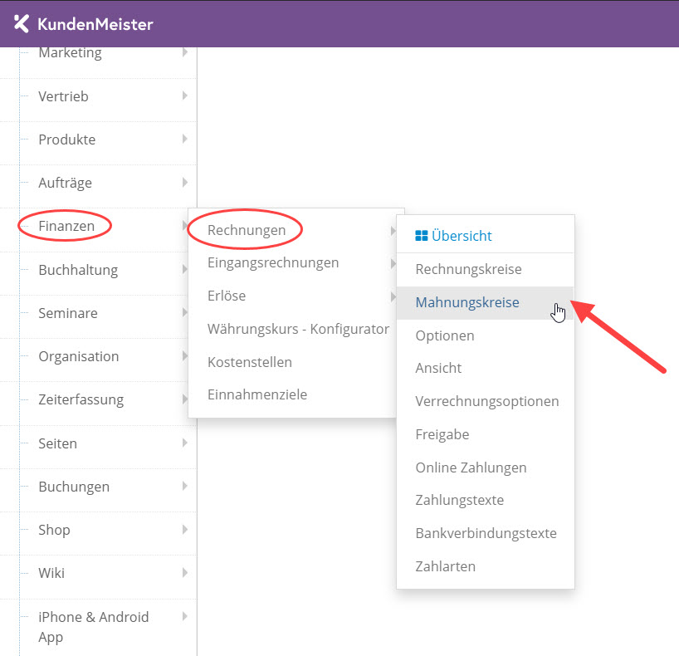Open the Eingangsrechnungen submenu

pyautogui.click(x=273, y=262)
